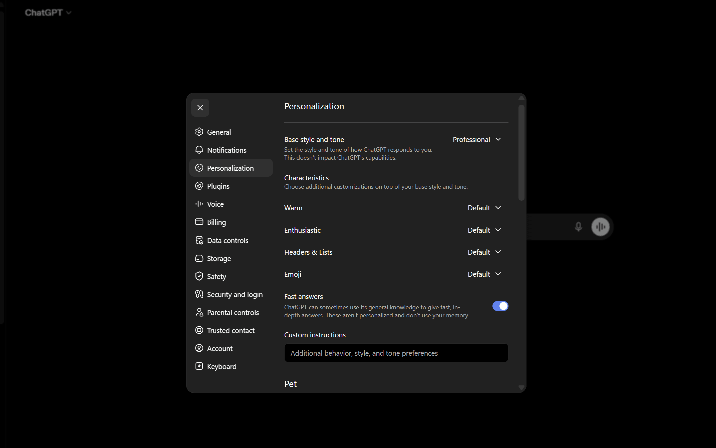Viewport: 716px width, 448px height.
Task: Click the Personalization page heading
Action: tap(314, 106)
